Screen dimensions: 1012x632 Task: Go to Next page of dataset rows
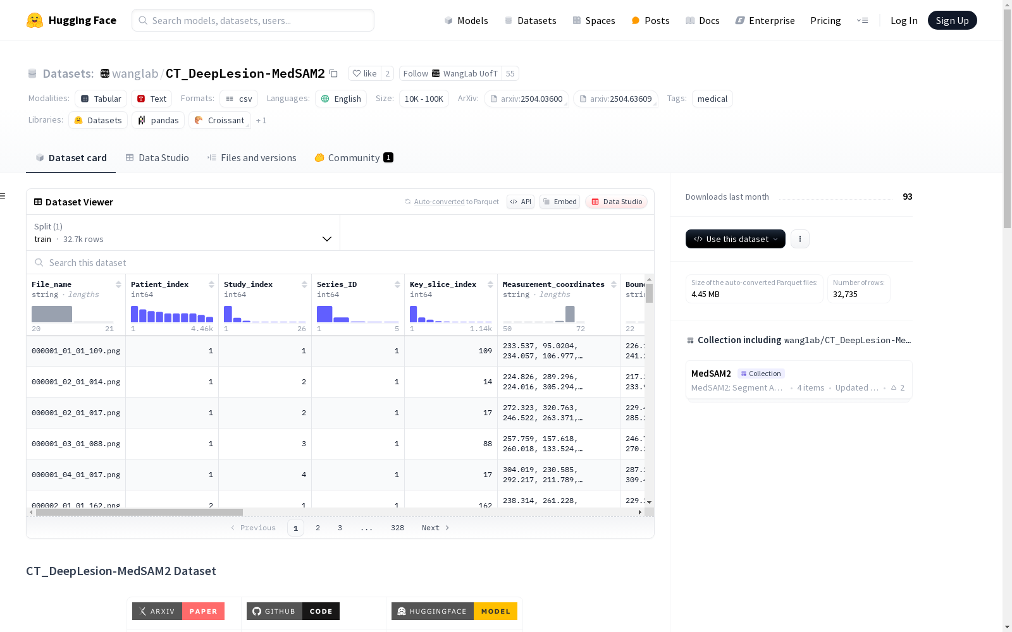tap(435, 528)
